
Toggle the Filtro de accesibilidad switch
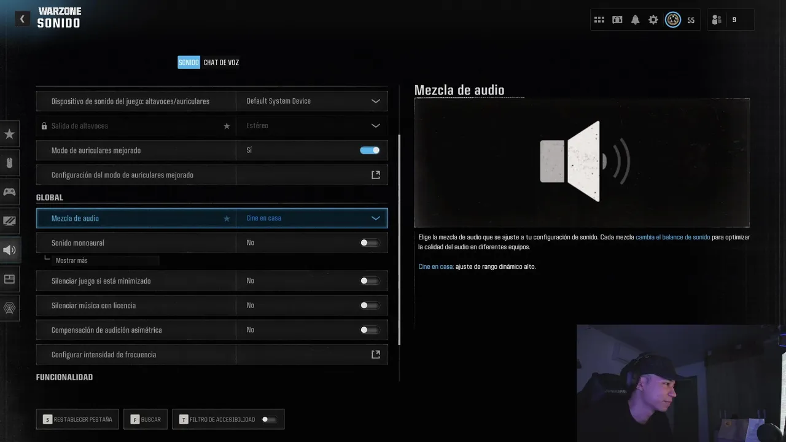(269, 419)
